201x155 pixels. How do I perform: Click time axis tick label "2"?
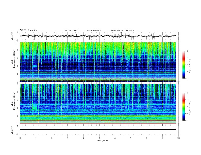pos(52,138)
